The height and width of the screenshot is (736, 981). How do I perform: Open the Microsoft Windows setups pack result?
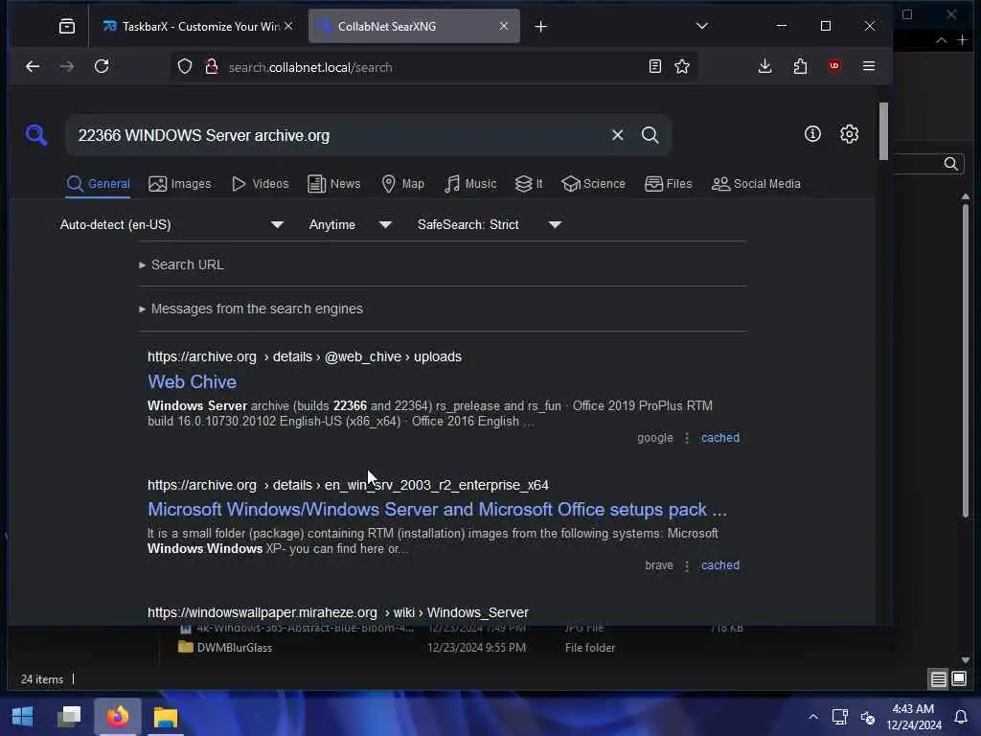tap(437, 510)
